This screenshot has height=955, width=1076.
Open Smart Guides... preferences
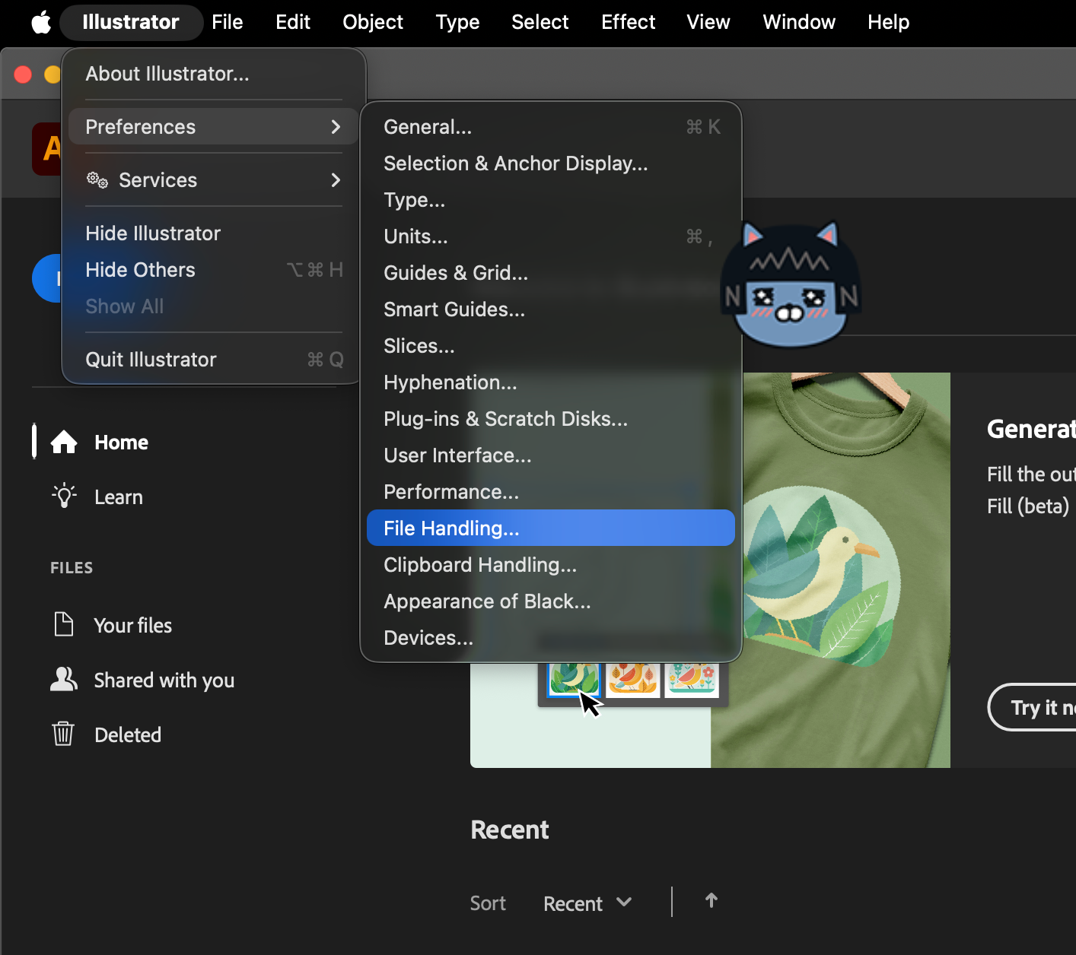pos(550,309)
